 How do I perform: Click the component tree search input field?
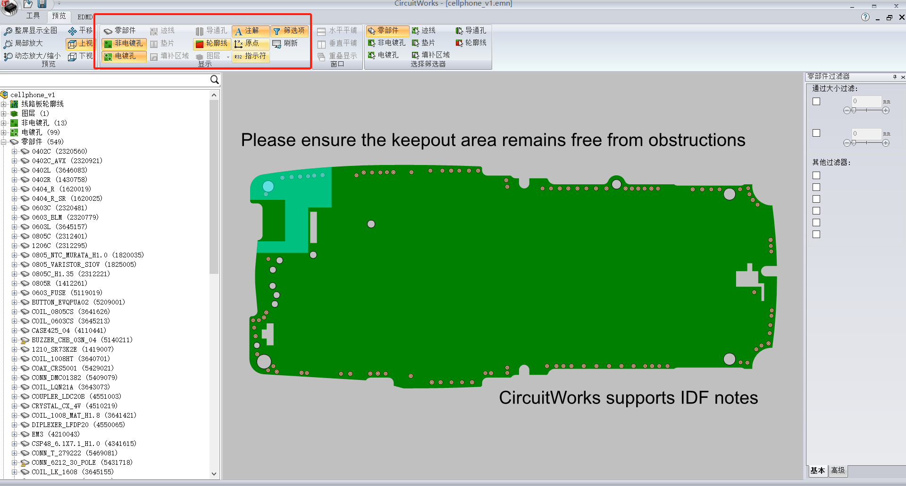[x=105, y=80]
